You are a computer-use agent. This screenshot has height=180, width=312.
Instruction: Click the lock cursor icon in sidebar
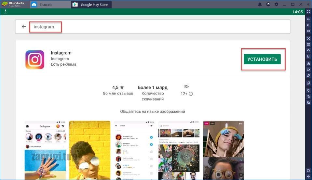click(x=308, y=38)
